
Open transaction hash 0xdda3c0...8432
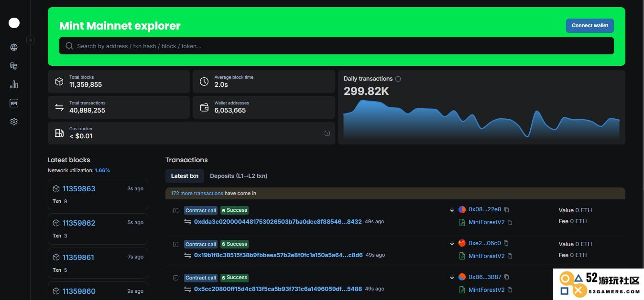(278, 221)
